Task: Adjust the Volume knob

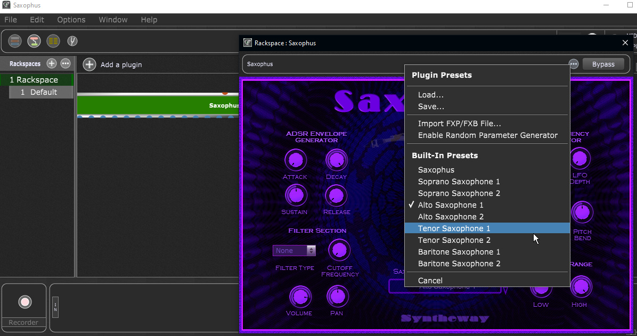Action: click(x=300, y=297)
